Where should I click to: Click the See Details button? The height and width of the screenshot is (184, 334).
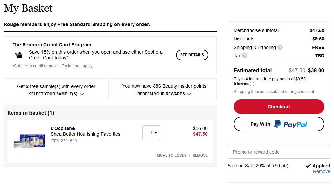pos(192,55)
